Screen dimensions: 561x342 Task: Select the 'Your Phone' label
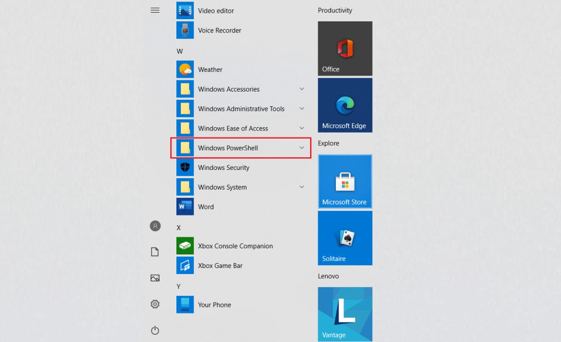click(214, 305)
